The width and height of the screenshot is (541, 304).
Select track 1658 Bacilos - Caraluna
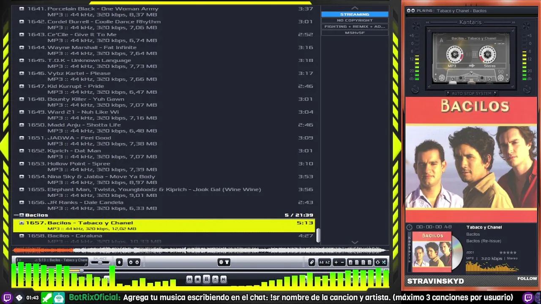[164, 238]
